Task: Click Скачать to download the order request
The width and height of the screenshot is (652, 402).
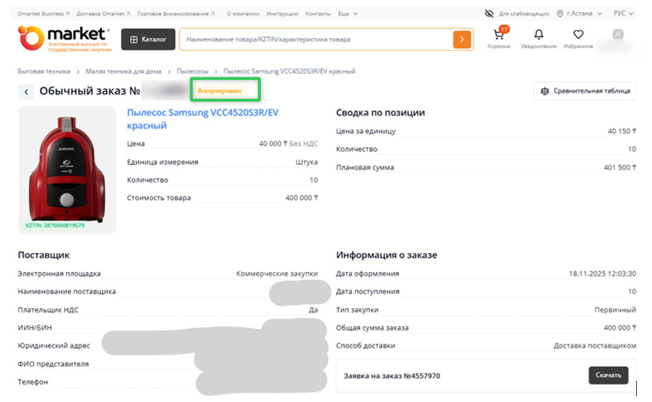Action: [608, 375]
